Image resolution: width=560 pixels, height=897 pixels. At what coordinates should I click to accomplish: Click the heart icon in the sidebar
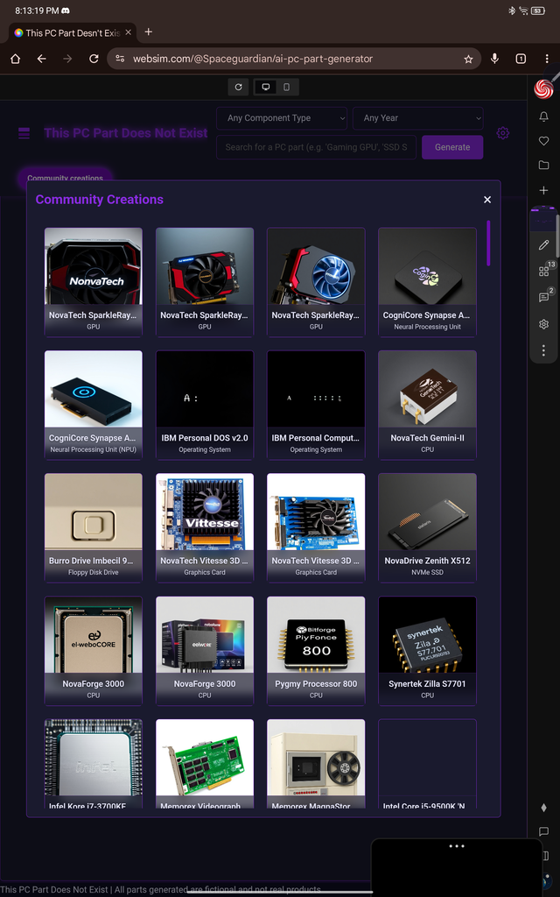pyautogui.click(x=543, y=141)
